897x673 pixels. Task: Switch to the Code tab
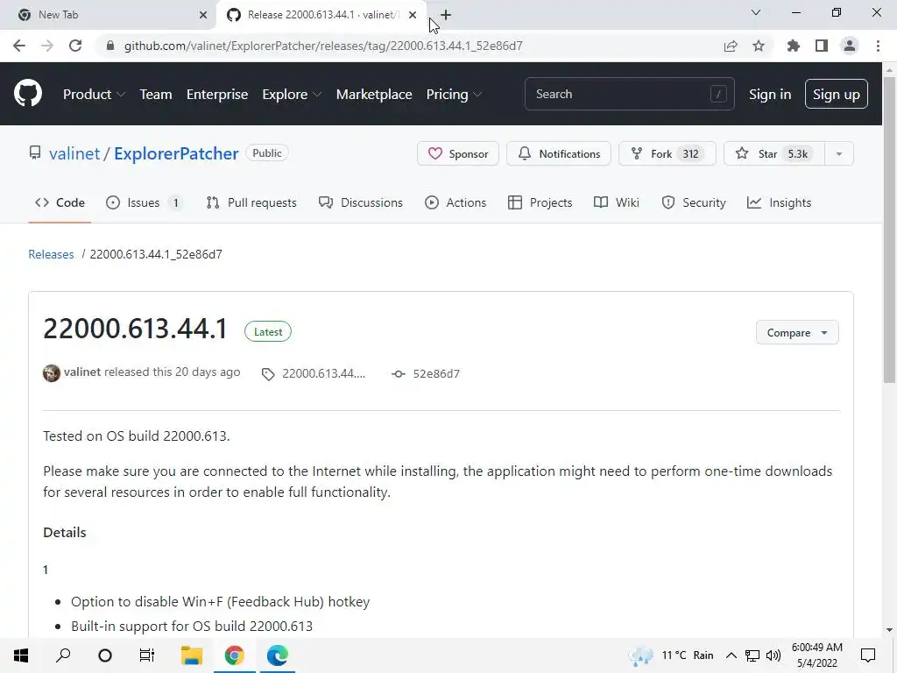click(60, 202)
